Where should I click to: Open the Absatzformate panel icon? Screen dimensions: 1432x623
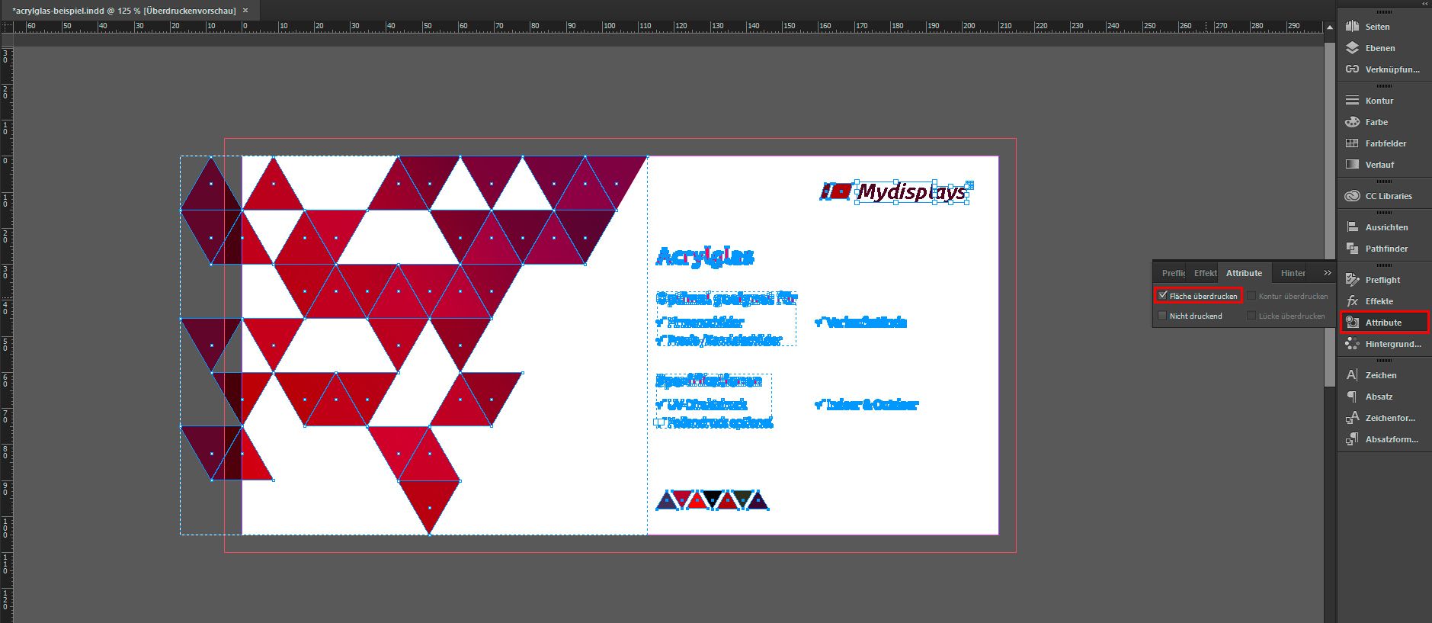[1352, 438]
